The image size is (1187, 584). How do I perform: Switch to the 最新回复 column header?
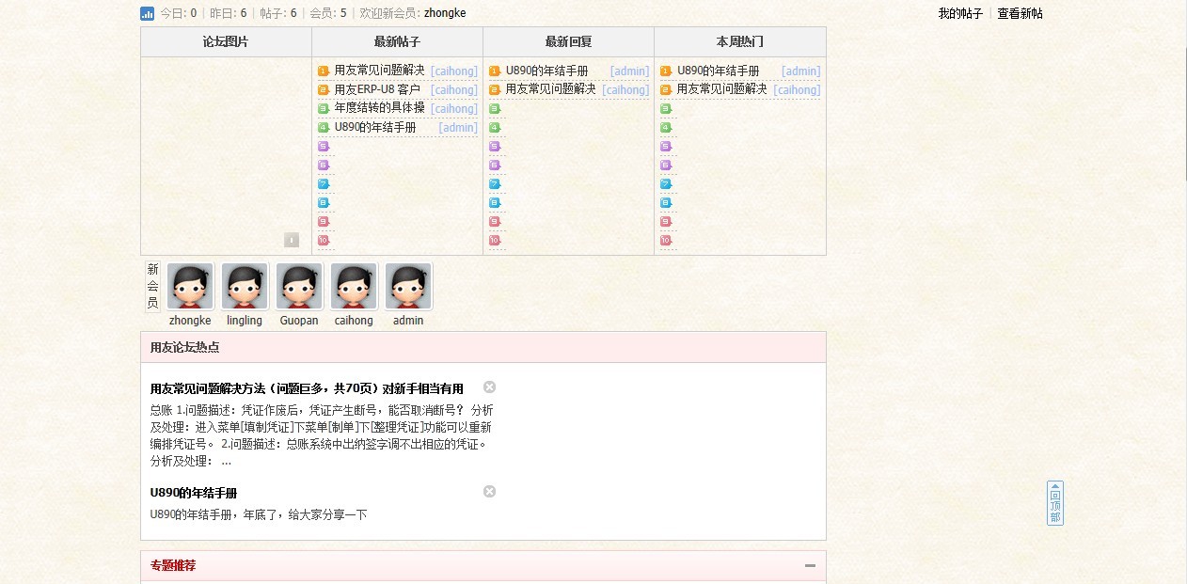pyautogui.click(x=568, y=41)
